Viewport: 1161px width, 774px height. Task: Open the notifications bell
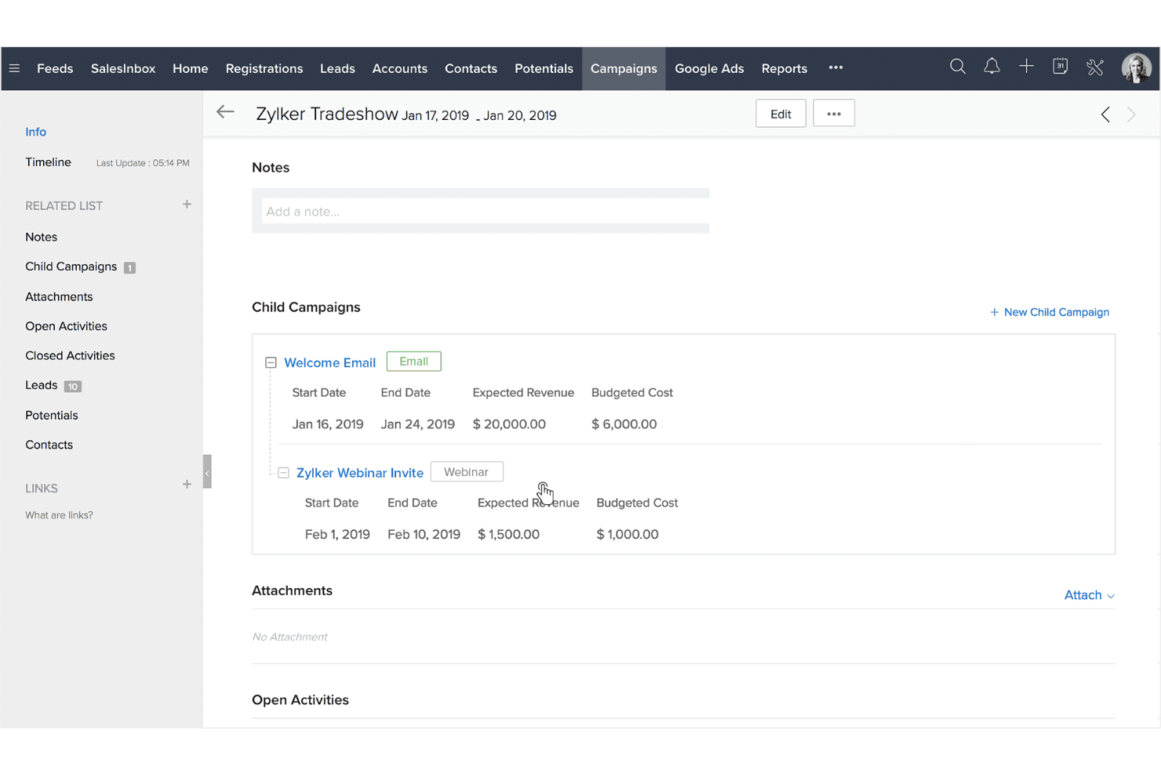click(x=992, y=67)
